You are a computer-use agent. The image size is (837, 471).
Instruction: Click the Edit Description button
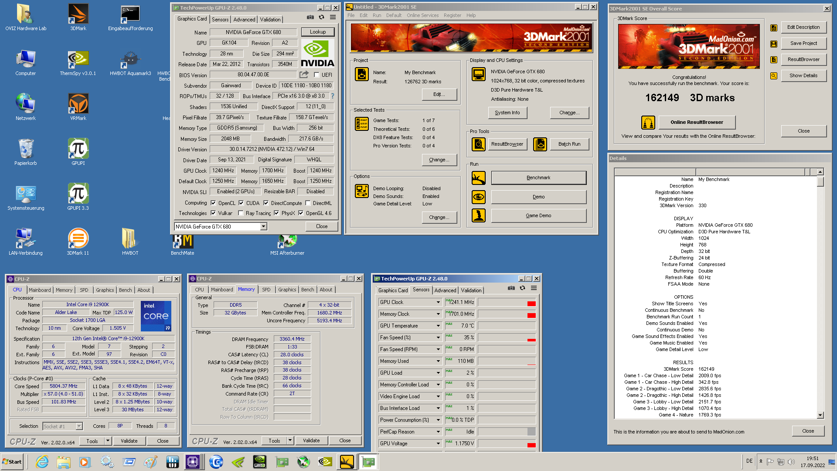[803, 27]
